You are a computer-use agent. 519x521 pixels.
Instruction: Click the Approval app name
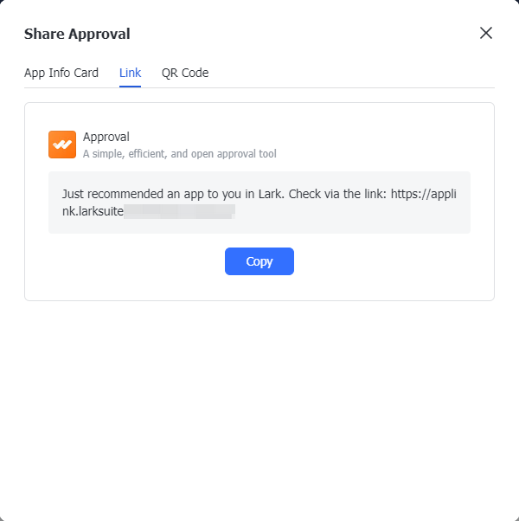coord(106,137)
